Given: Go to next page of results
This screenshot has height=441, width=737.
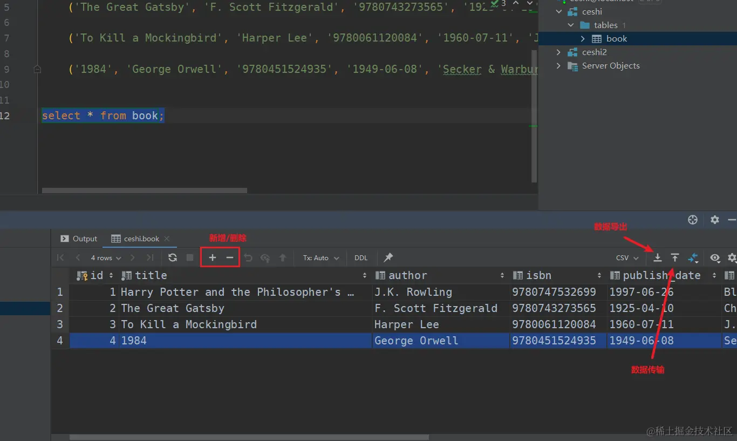Looking at the screenshot, I should tap(133, 258).
